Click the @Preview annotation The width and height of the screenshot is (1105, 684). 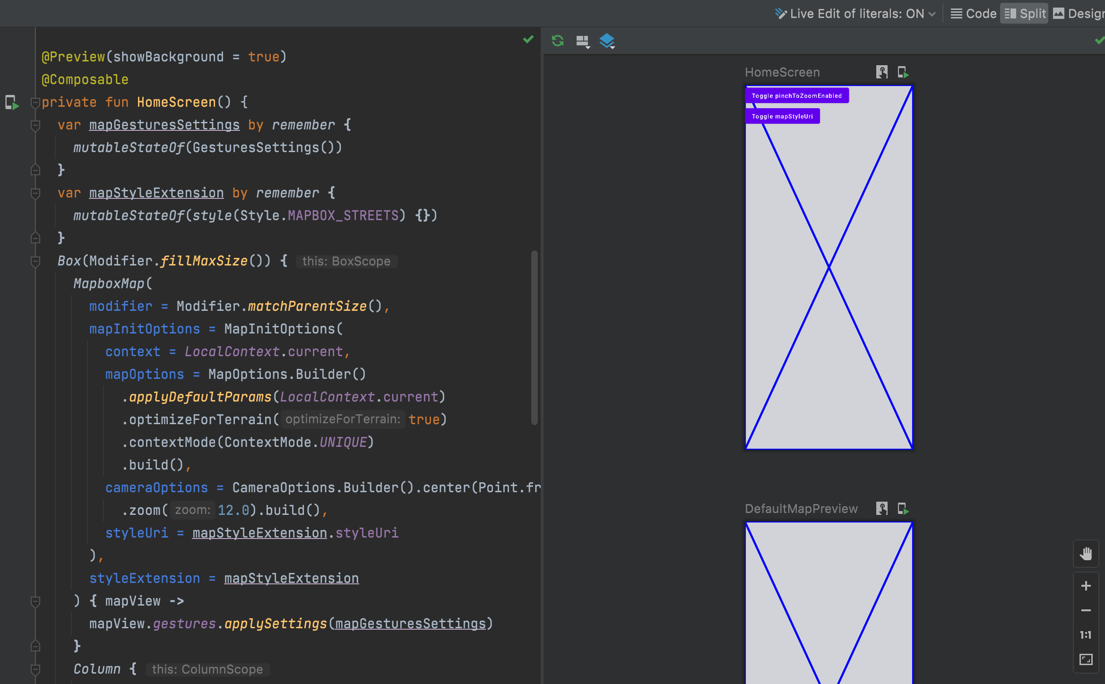(x=73, y=57)
